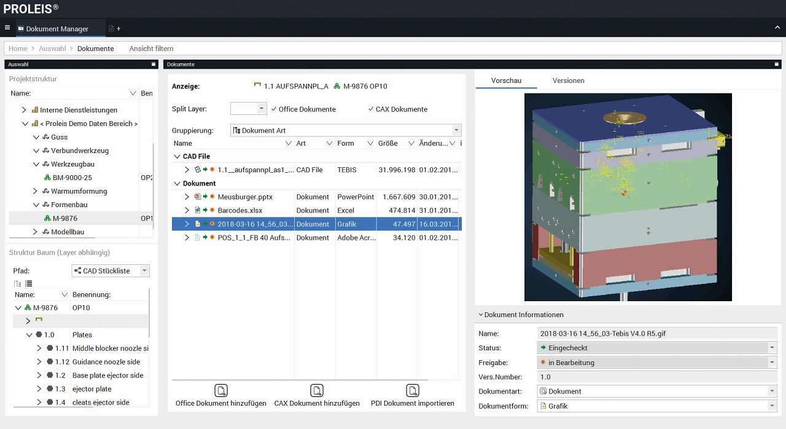Open the Größe column filter arrow
Image resolution: width=786 pixels, height=429 pixels.
point(410,143)
